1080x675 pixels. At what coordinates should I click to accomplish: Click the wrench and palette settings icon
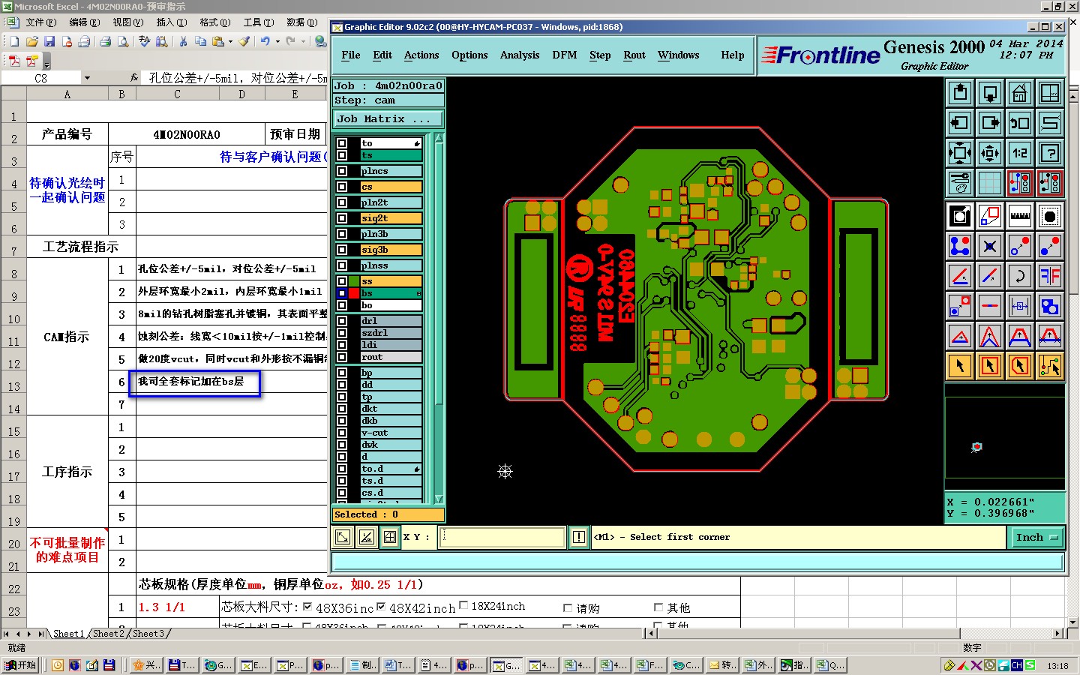click(x=960, y=182)
